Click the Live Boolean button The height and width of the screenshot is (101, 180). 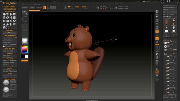click(39, 8)
